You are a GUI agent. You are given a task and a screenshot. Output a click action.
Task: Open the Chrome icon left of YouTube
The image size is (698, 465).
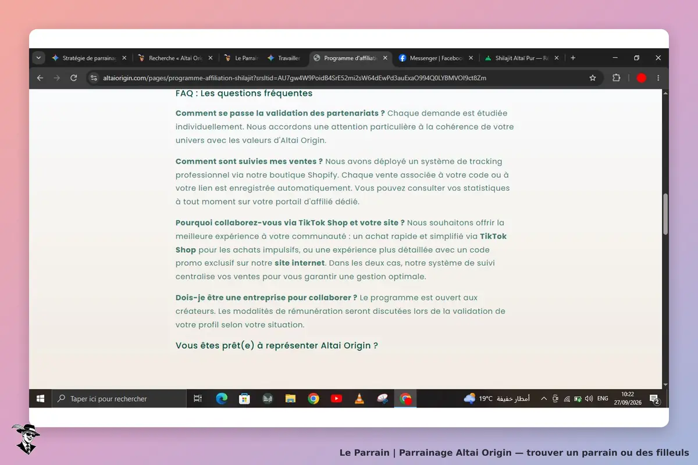[314, 399]
